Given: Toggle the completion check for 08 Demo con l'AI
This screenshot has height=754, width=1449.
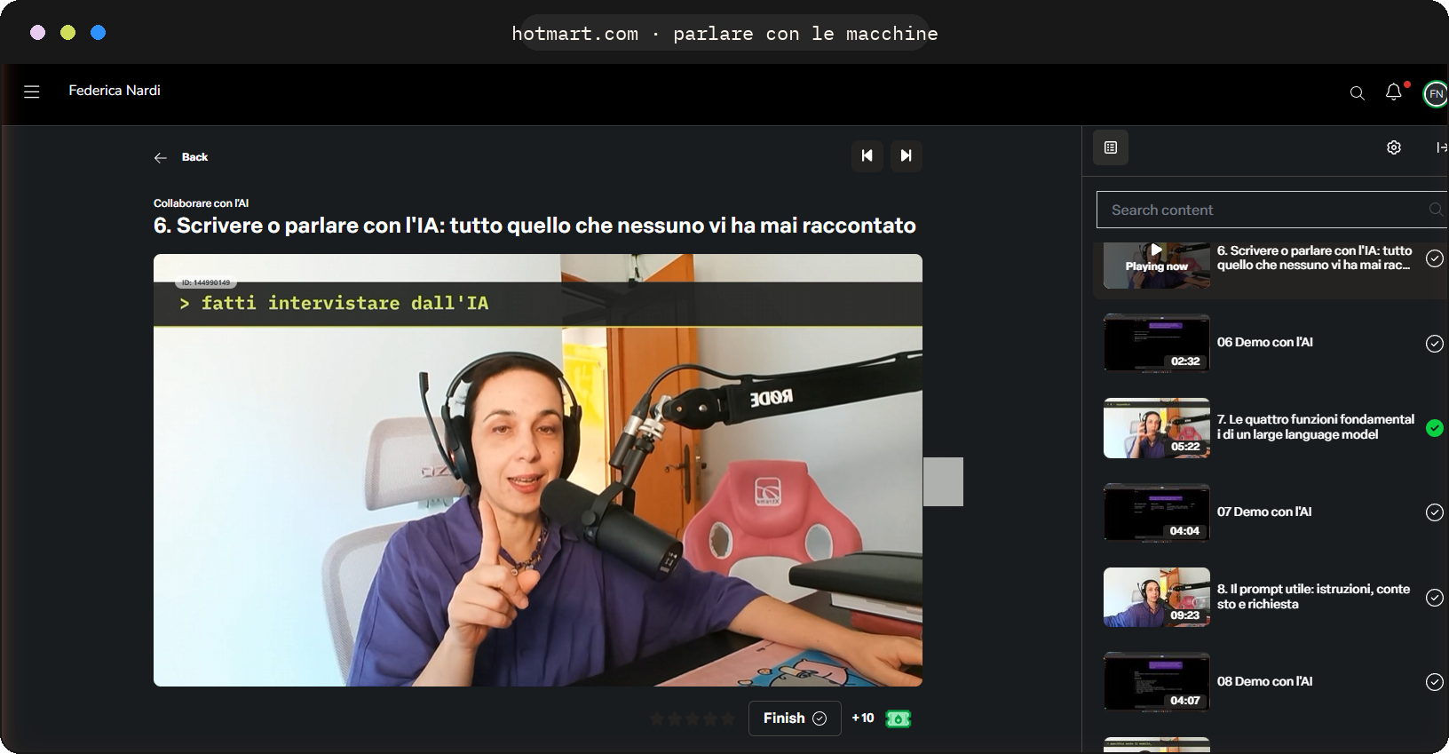Looking at the screenshot, I should (x=1435, y=682).
